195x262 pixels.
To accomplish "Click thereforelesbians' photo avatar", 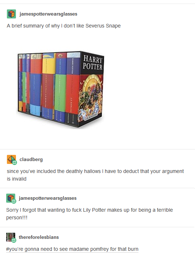I will 11,237.
